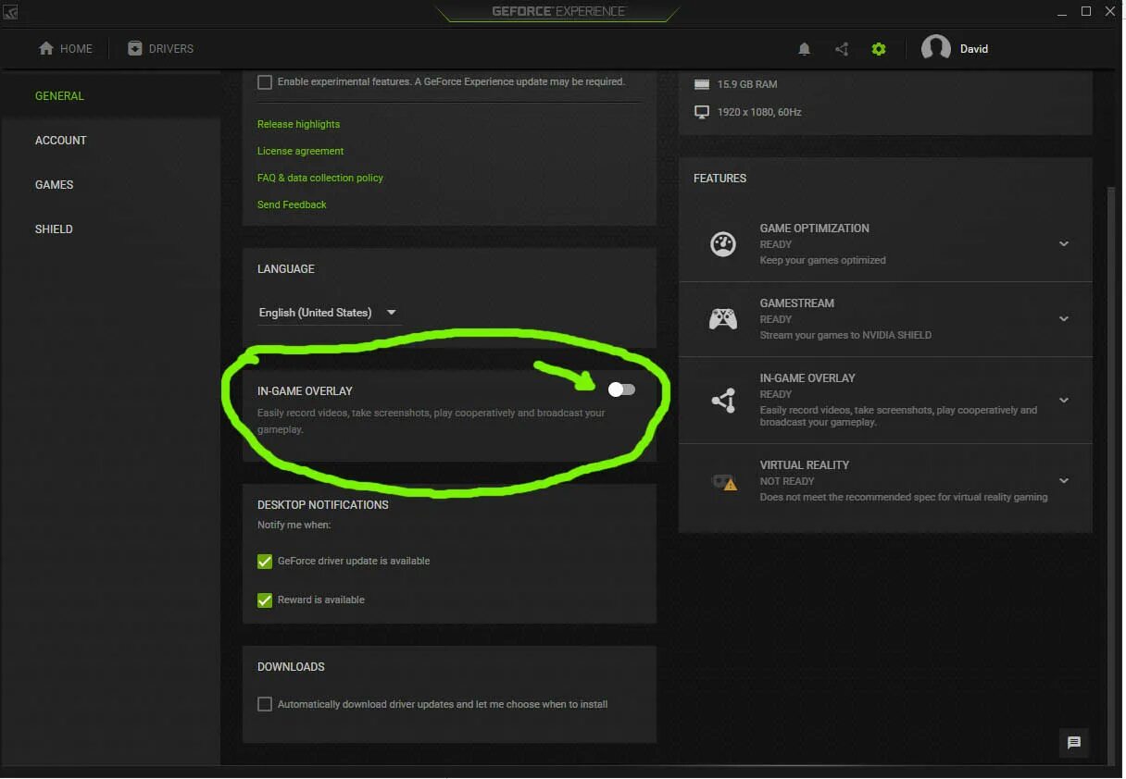The width and height of the screenshot is (1126, 779).
Task: Select Games in settings sidebar
Action: tap(55, 185)
